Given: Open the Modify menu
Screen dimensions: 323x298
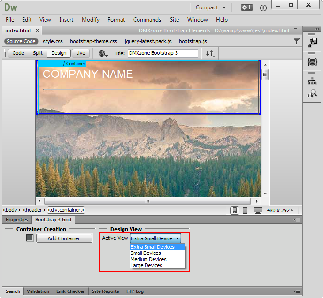Looking at the screenshot, I should pyautogui.click(x=91, y=20).
